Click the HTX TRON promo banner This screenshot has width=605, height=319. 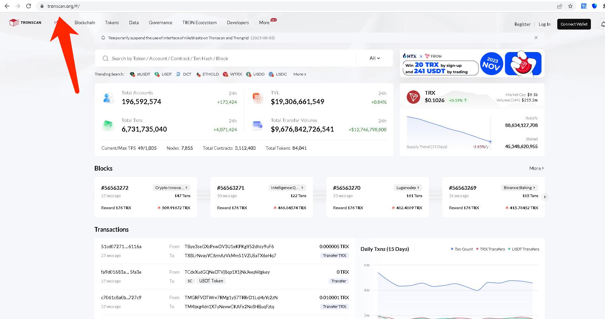click(472, 63)
